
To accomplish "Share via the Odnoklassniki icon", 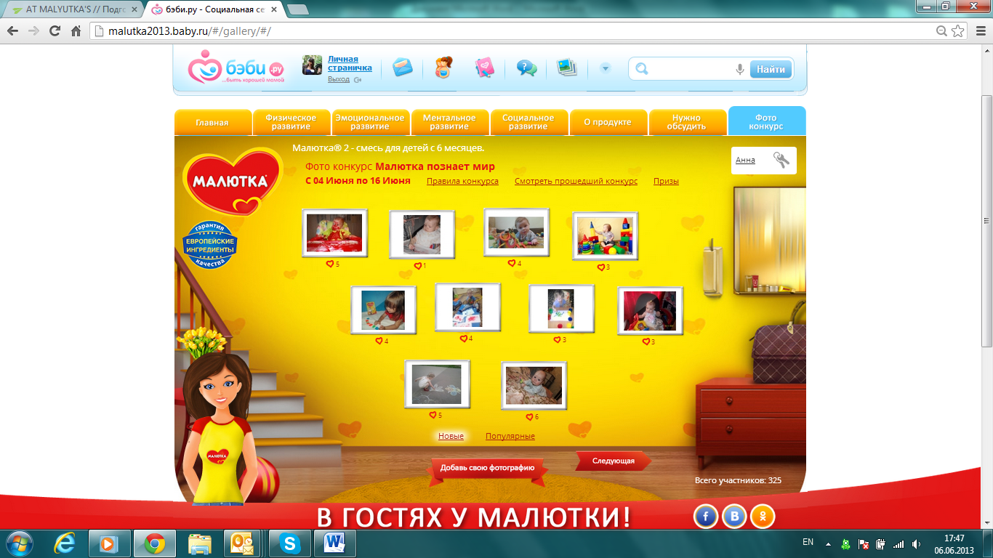I will [763, 517].
